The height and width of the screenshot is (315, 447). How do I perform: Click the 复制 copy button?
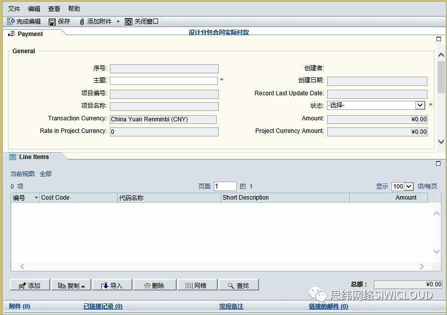point(71,285)
